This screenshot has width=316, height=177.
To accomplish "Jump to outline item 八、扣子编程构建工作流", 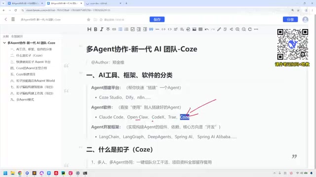I will coord(32,93).
